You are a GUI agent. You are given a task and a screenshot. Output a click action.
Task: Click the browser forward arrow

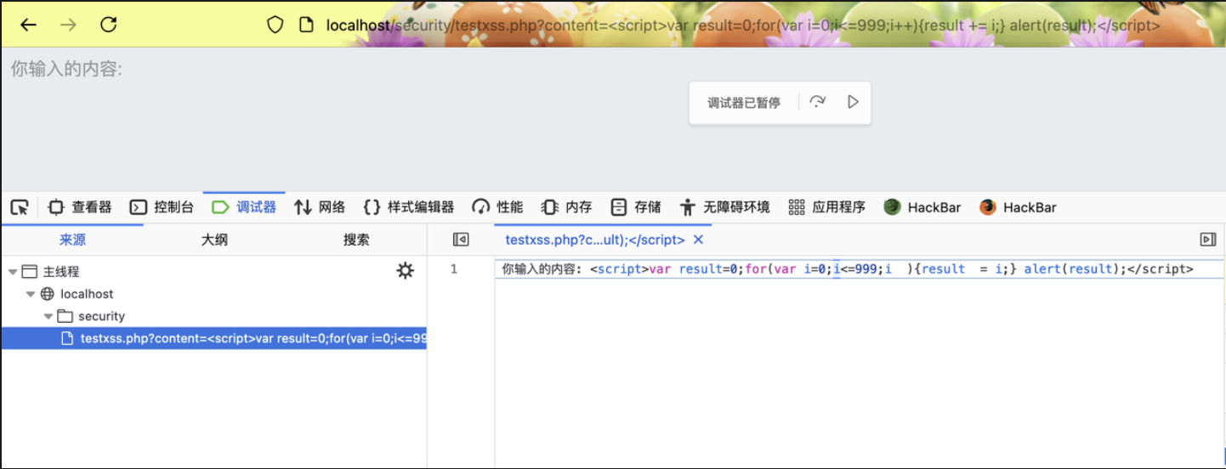pyautogui.click(x=68, y=25)
